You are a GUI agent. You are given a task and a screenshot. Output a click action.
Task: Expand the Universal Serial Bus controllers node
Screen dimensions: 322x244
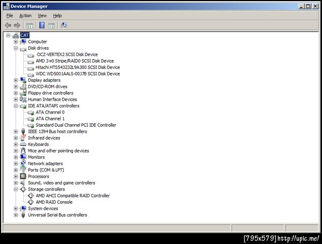click(16, 215)
